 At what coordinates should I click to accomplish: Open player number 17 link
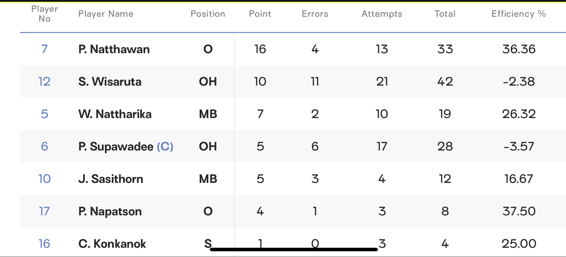click(45, 211)
